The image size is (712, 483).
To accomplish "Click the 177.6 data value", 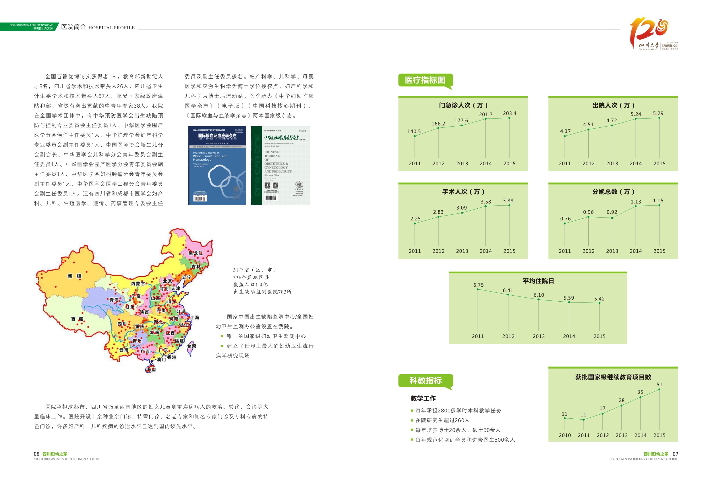I will pyautogui.click(x=461, y=121).
